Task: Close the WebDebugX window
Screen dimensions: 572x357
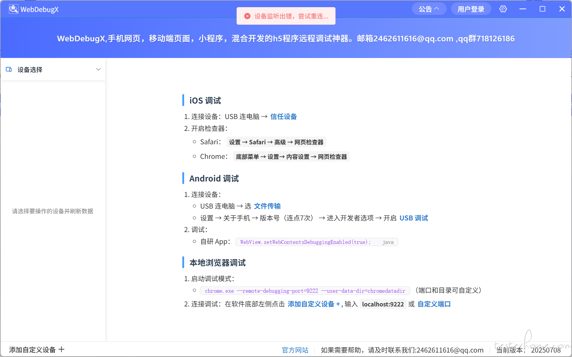Action: [562, 9]
